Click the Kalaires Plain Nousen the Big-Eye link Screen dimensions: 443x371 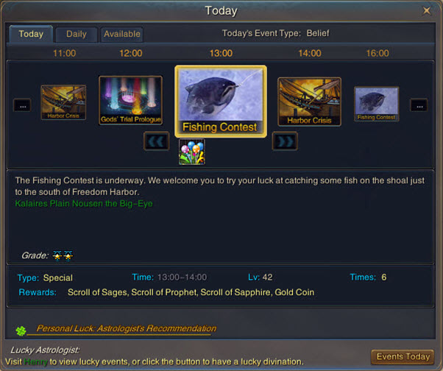point(84,203)
